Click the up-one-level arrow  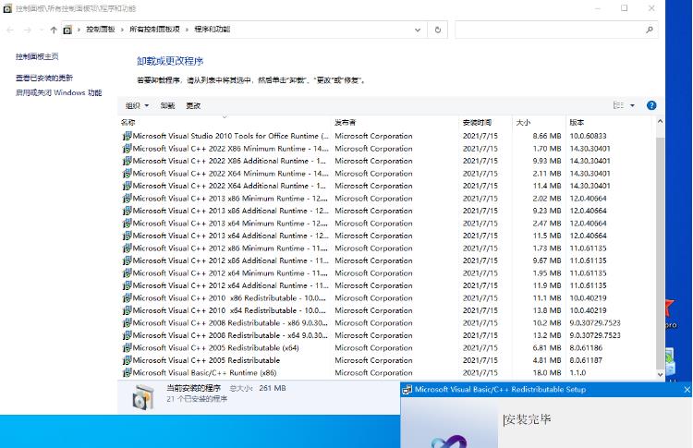(x=54, y=30)
